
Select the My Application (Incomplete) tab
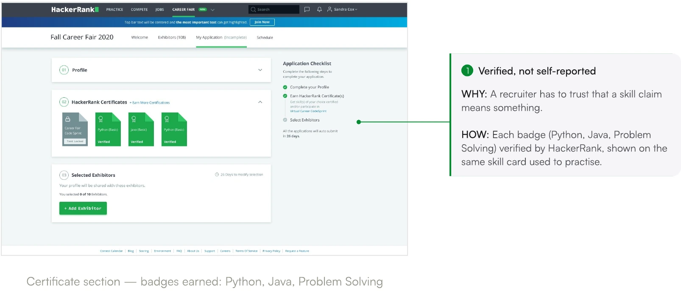pos(221,37)
